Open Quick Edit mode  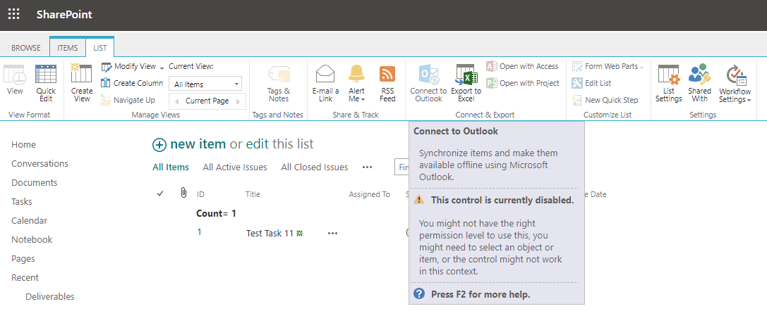coord(46,83)
